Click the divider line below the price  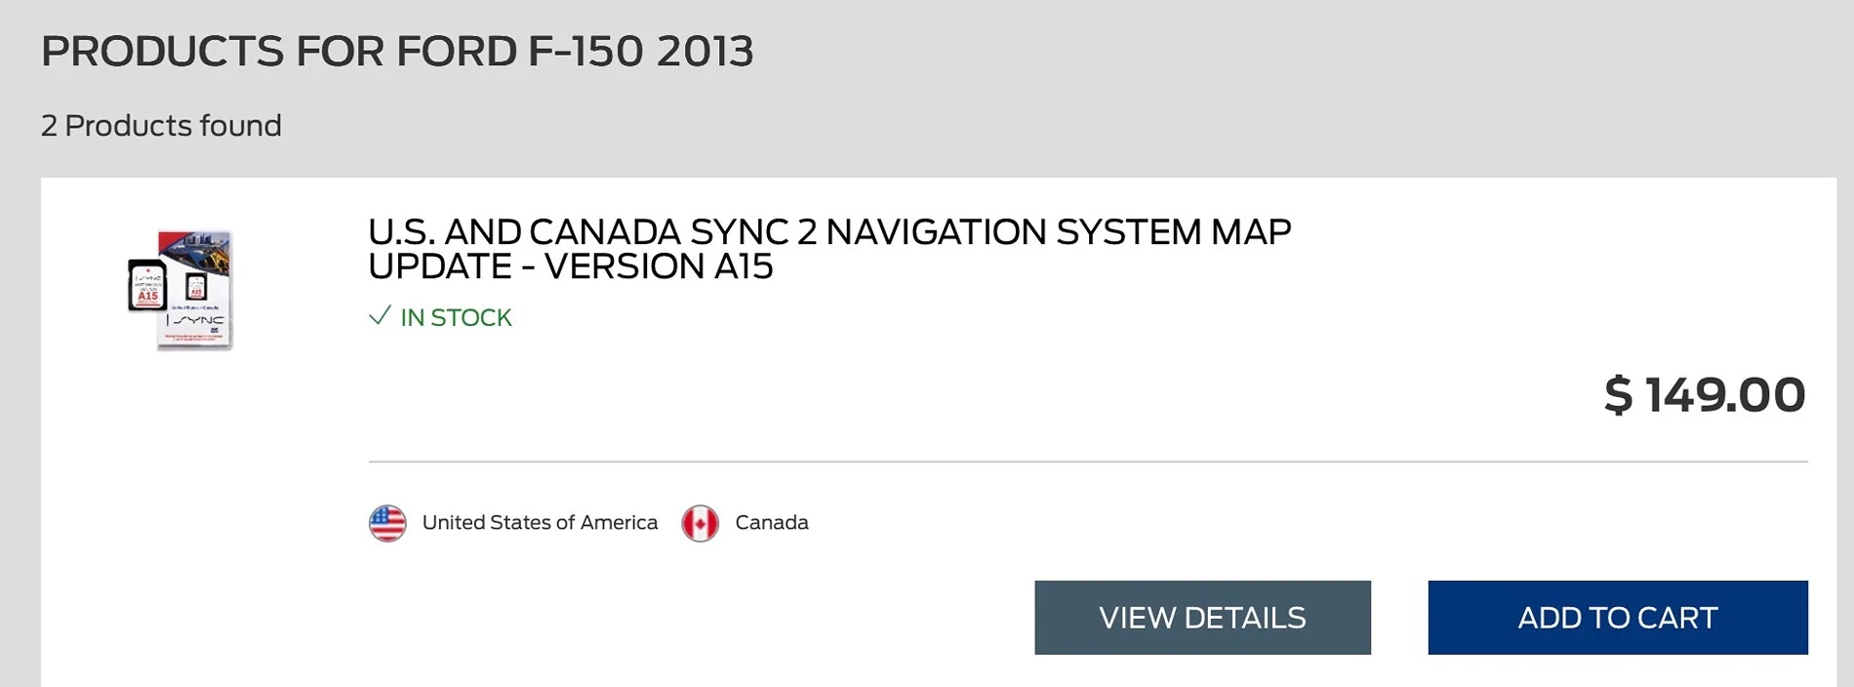1087,462
